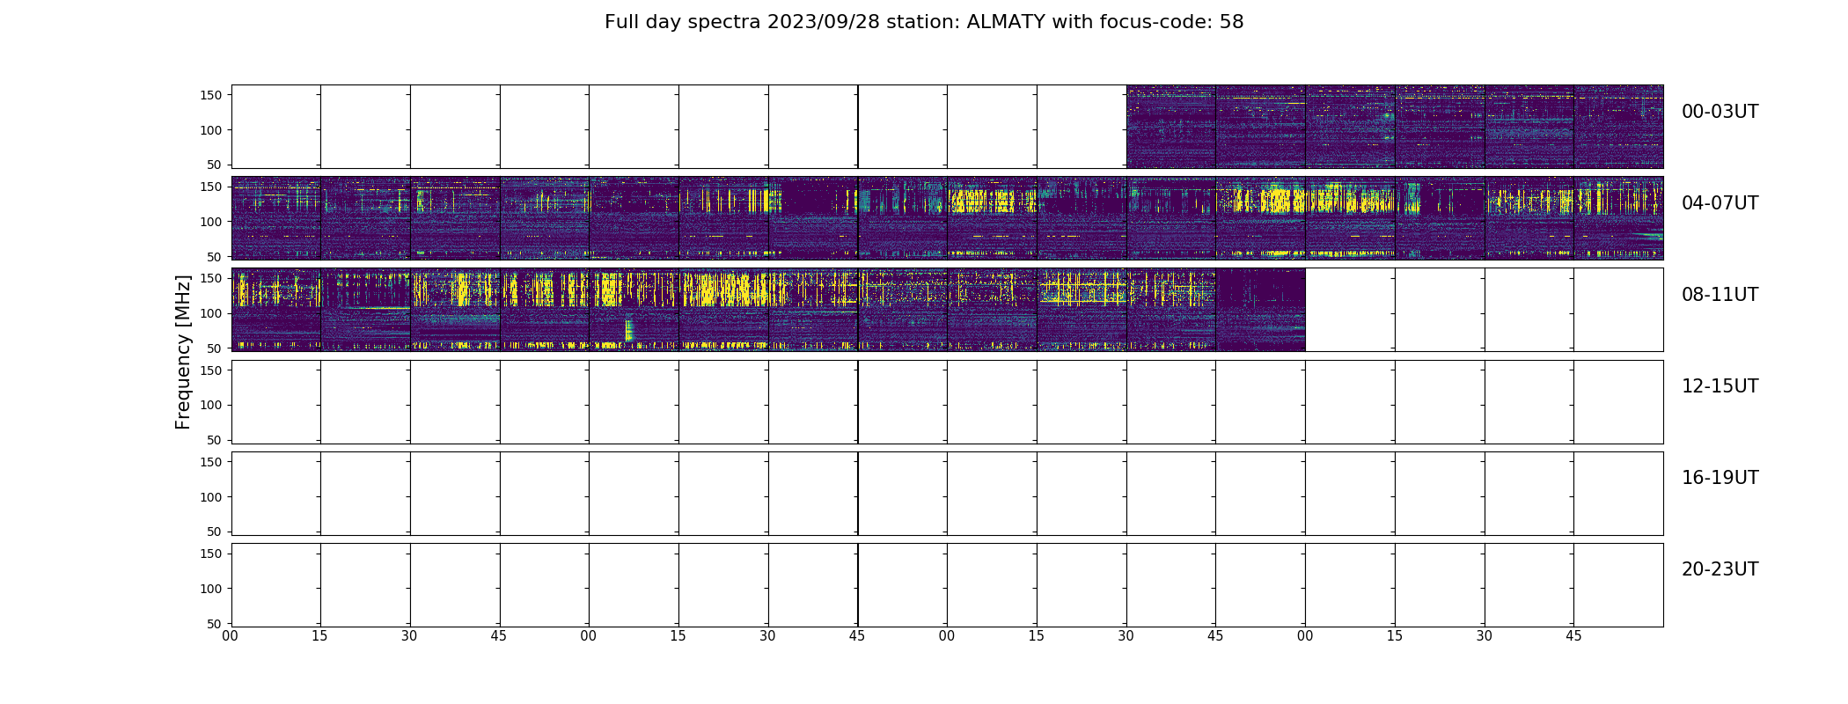Click the first empty panel in the 12-15UT row

click(276, 401)
